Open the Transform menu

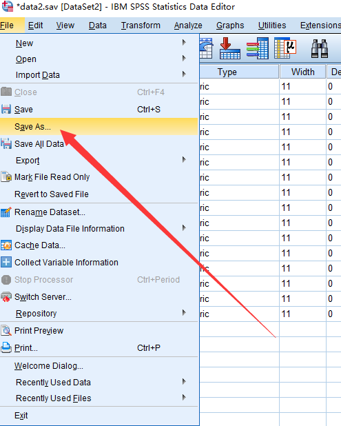[141, 26]
